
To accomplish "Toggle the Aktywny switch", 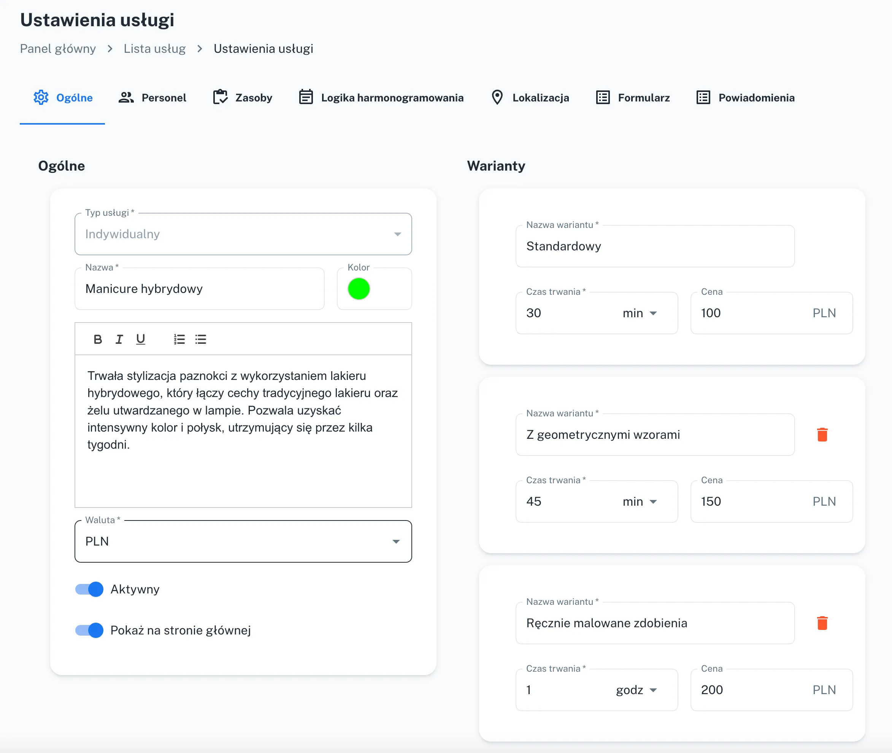I will point(89,589).
